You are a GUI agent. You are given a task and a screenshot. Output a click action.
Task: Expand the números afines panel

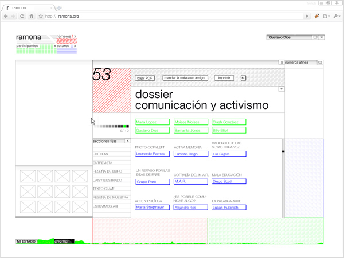pos(320,62)
